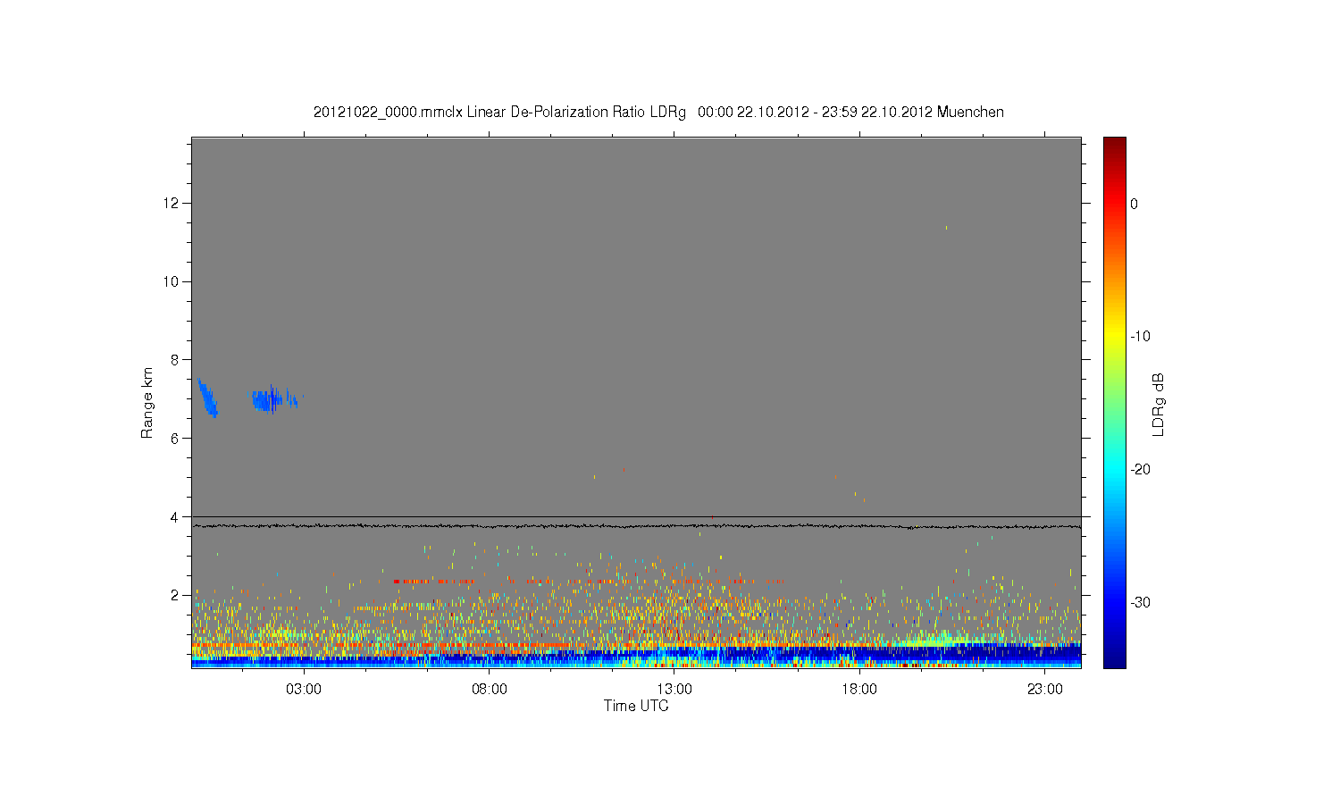The height and width of the screenshot is (804, 1340).
Task: Click the 03:00 time tick label
Action: (304, 690)
